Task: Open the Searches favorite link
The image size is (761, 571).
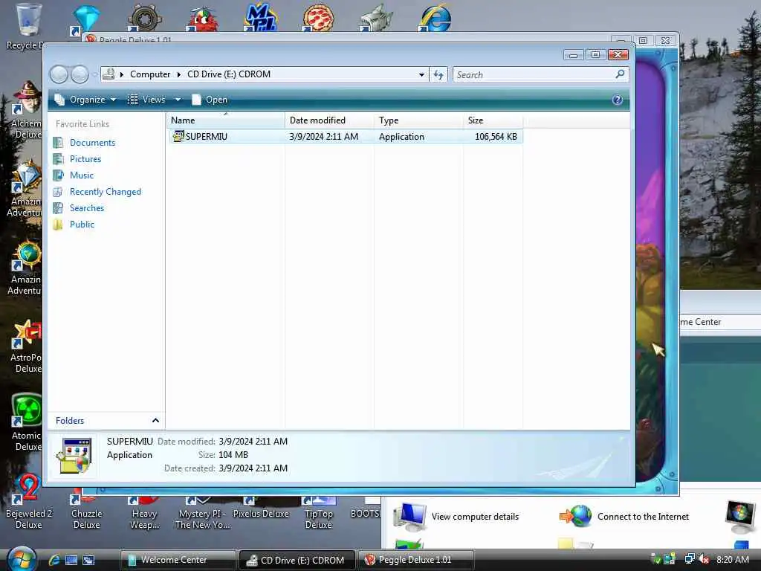Action: [x=87, y=208]
